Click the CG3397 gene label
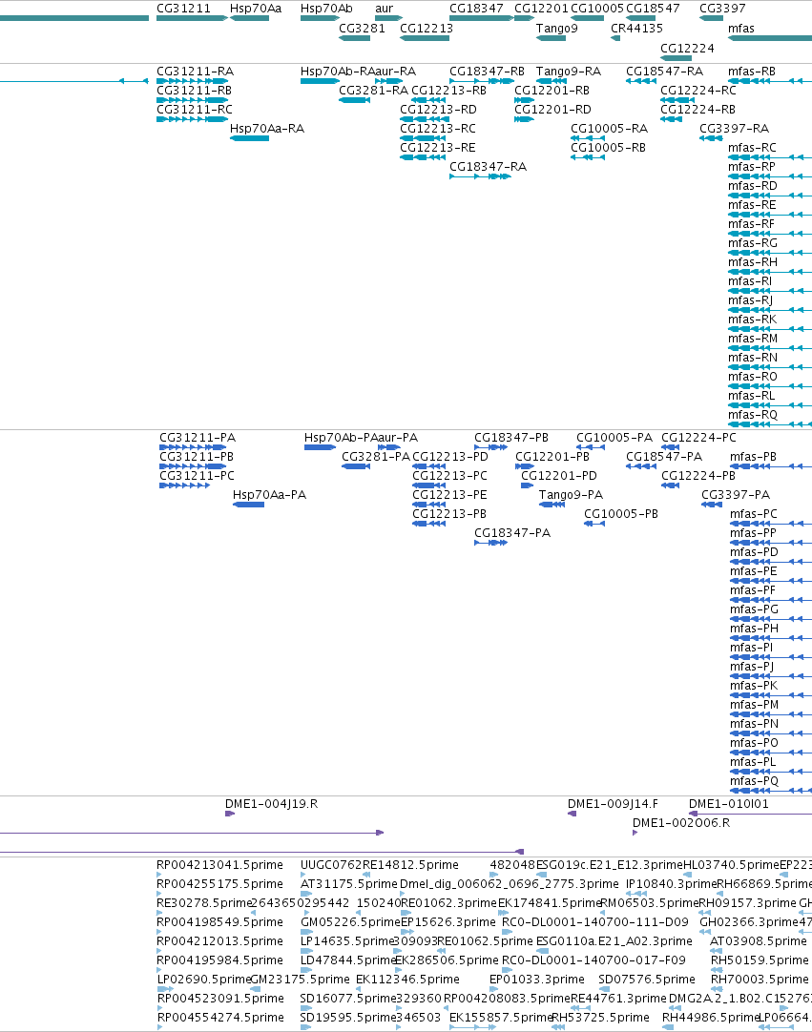 click(722, 9)
